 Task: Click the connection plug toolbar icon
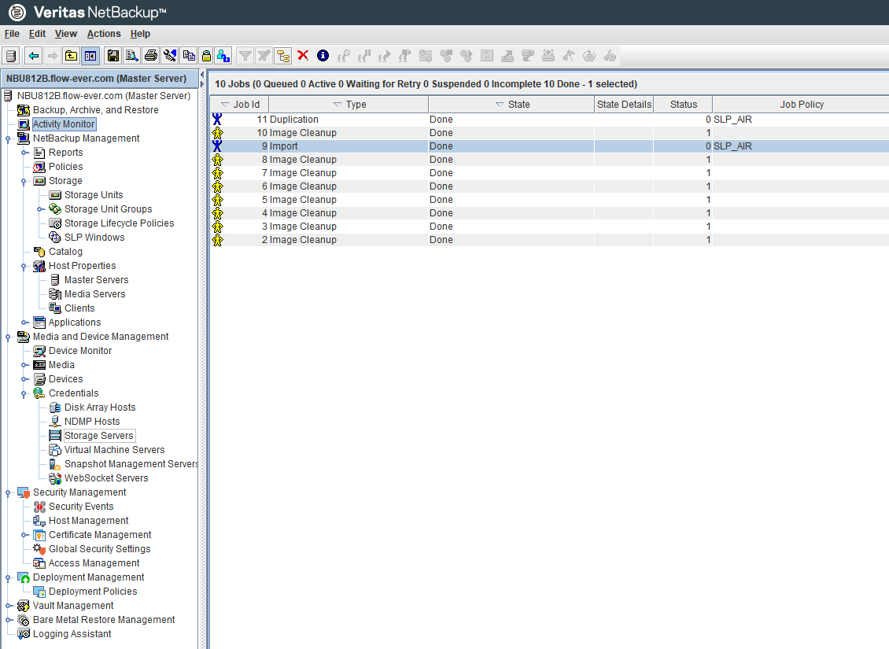coord(169,56)
